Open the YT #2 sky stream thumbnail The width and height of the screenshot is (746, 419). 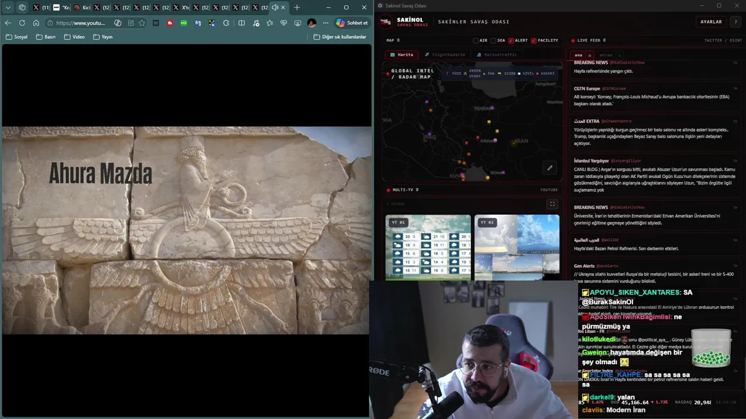click(517, 247)
